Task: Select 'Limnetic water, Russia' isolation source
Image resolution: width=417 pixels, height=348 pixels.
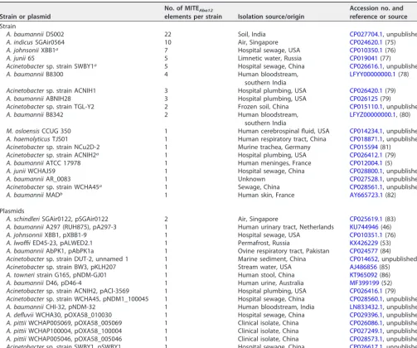Action: point(269,58)
